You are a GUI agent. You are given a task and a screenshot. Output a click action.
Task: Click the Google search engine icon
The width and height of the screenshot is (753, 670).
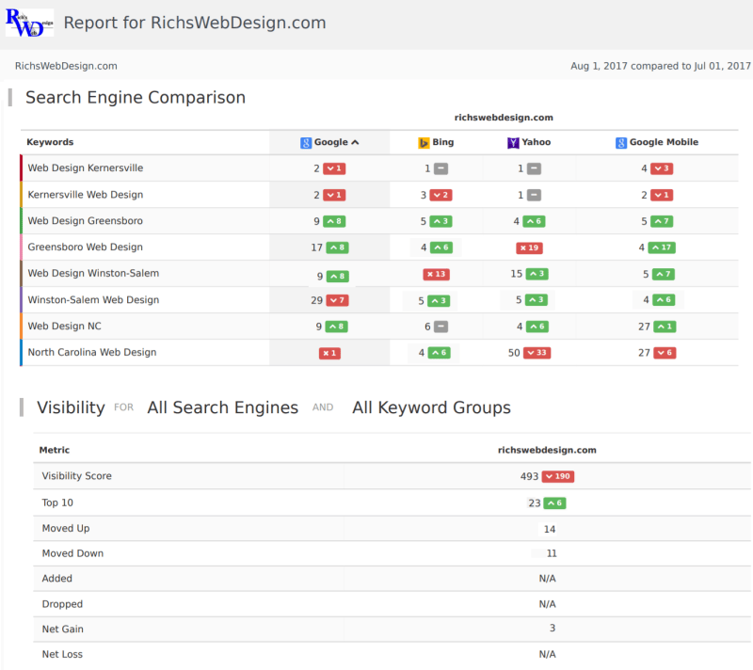[306, 142]
